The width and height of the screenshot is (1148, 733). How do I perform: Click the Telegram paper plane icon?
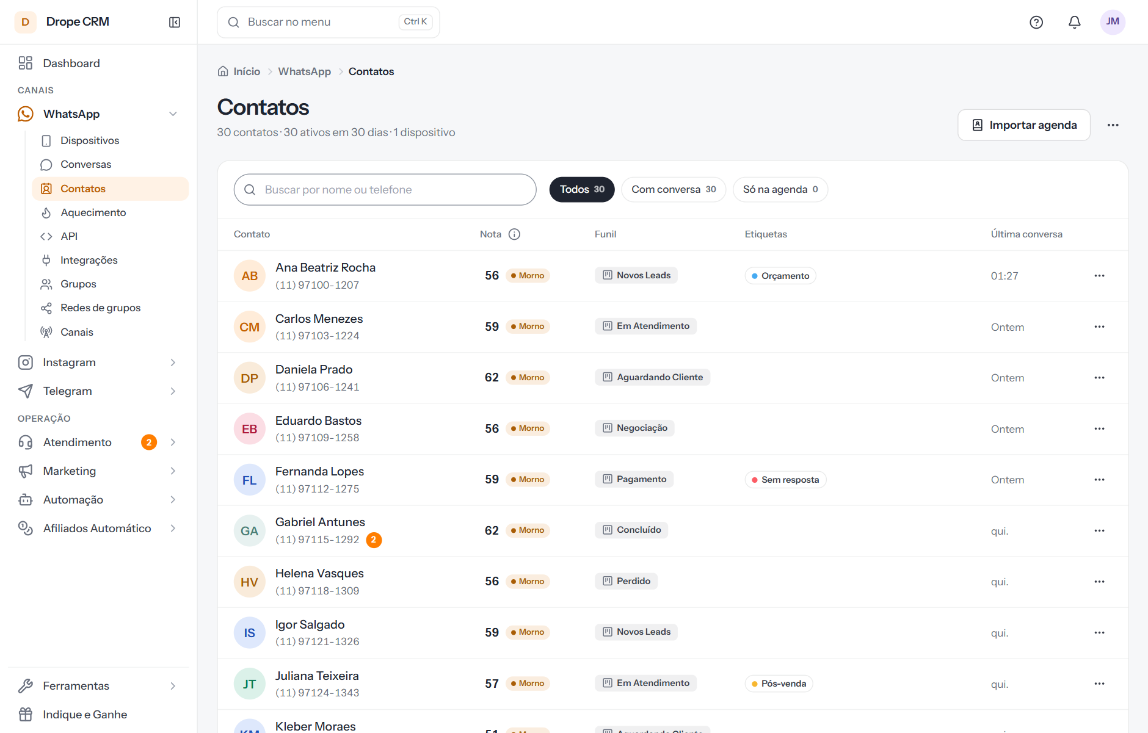[26, 391]
